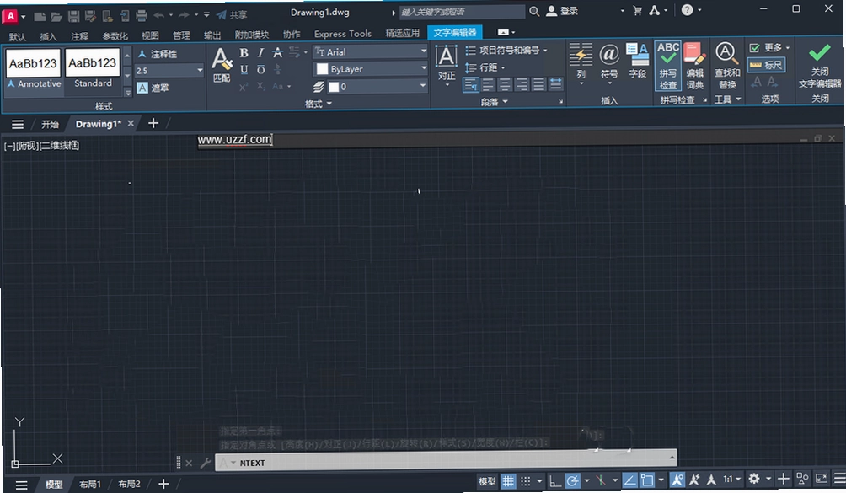Click the Subscript X₂ icon
Viewport: 846px width, 493px height.
pyautogui.click(x=260, y=86)
